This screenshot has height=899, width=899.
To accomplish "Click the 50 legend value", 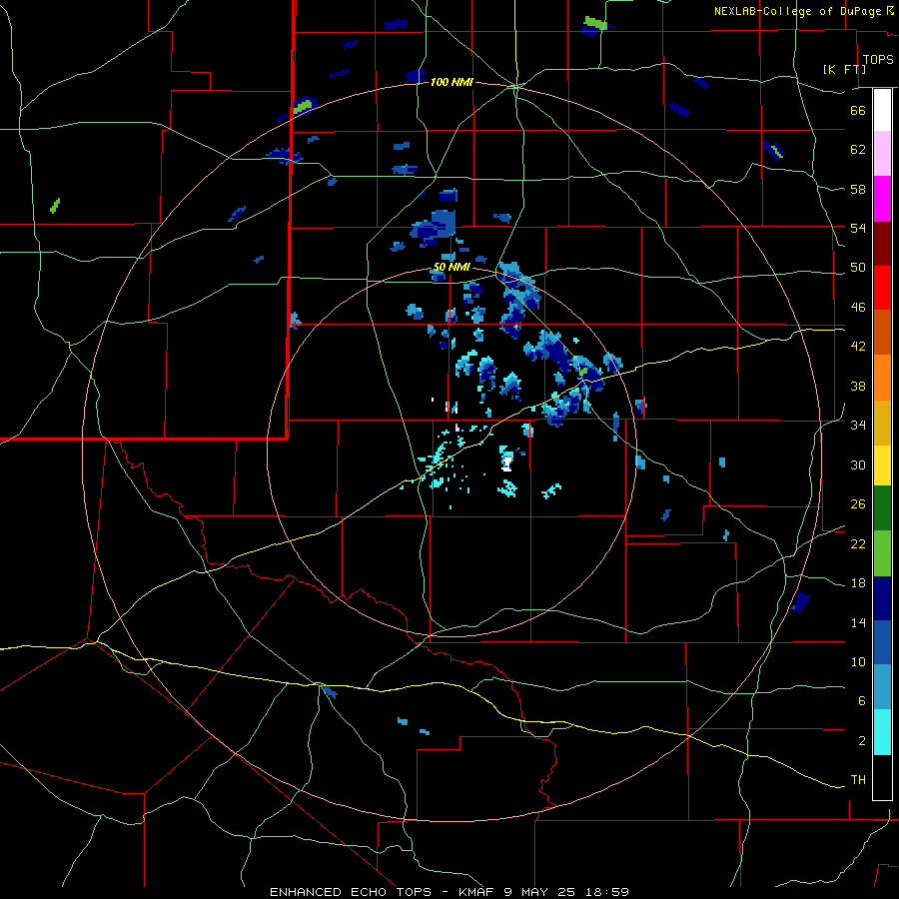I will pyautogui.click(x=858, y=268).
